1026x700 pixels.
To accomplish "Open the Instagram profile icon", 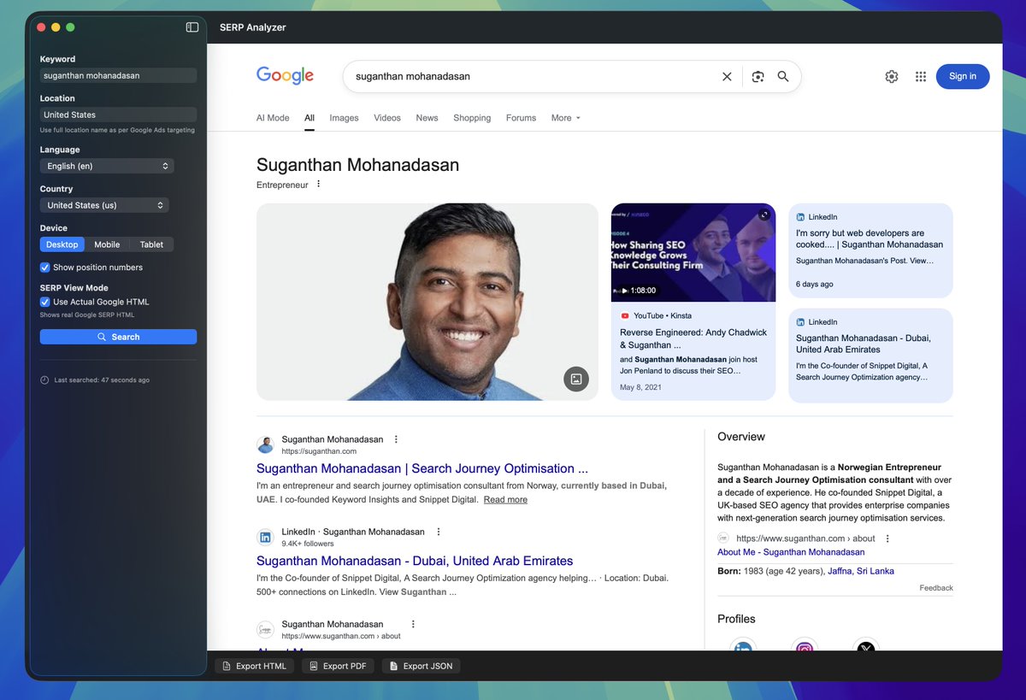I will pos(805,647).
